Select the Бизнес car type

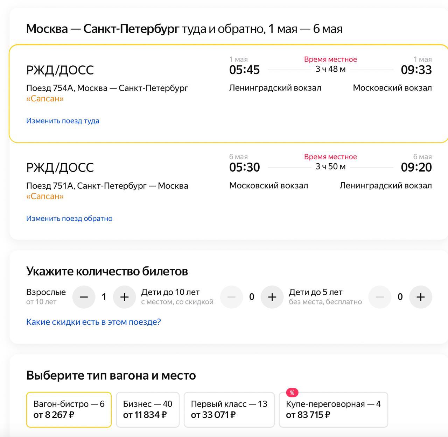[148, 410]
